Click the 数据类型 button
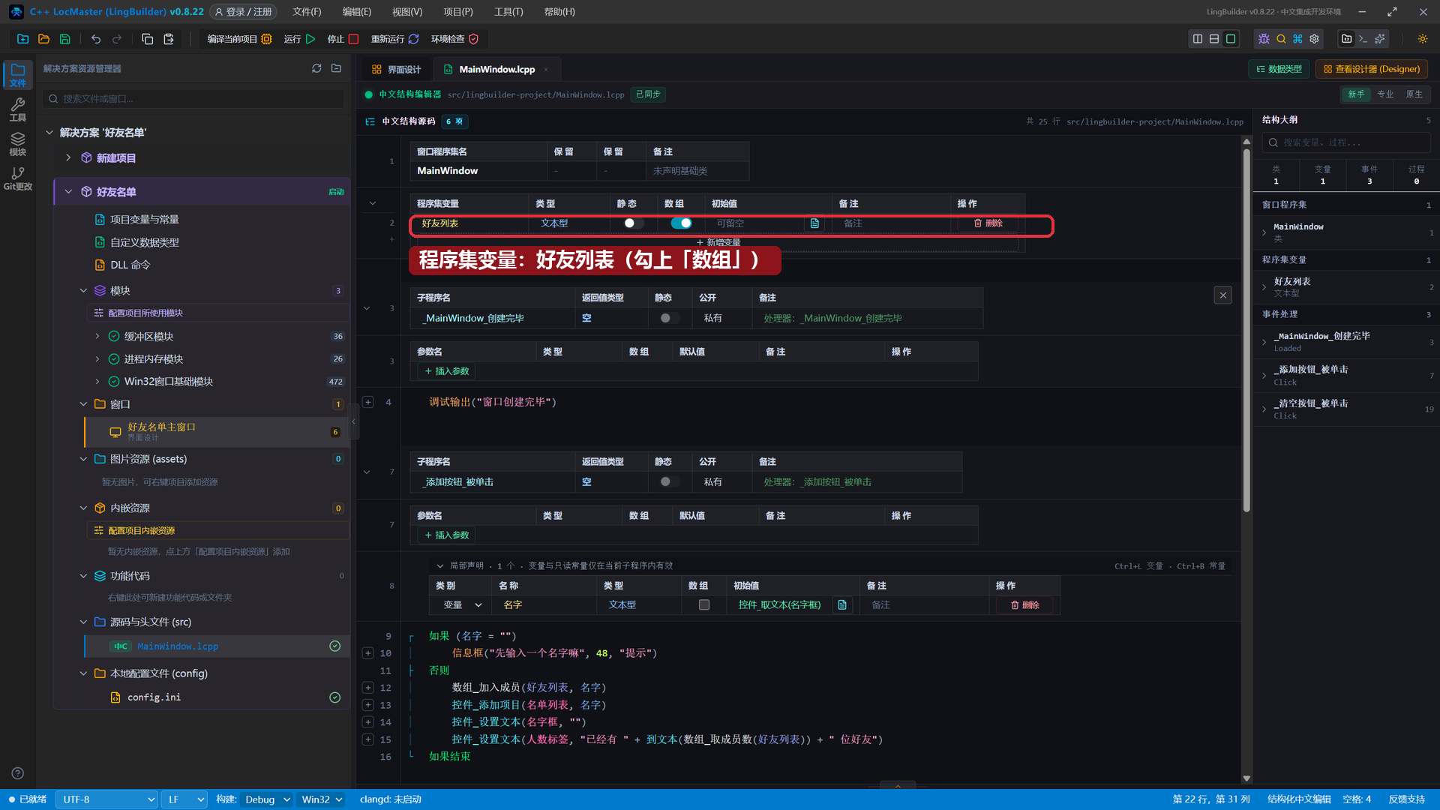Image resolution: width=1440 pixels, height=810 pixels. 1279,69
